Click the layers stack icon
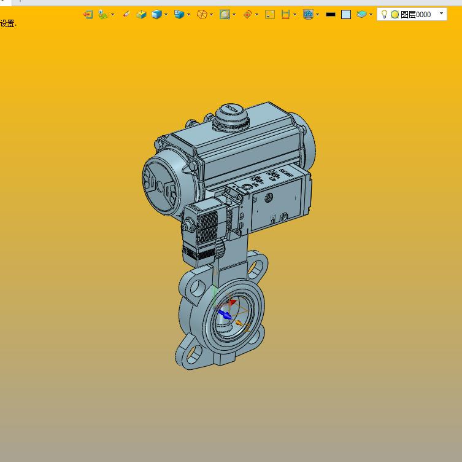Image resolution: width=462 pixels, height=462 pixels. [x=361, y=14]
